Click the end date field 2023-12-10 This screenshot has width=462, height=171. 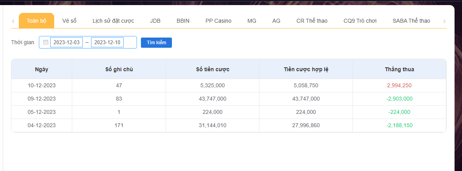click(x=107, y=42)
